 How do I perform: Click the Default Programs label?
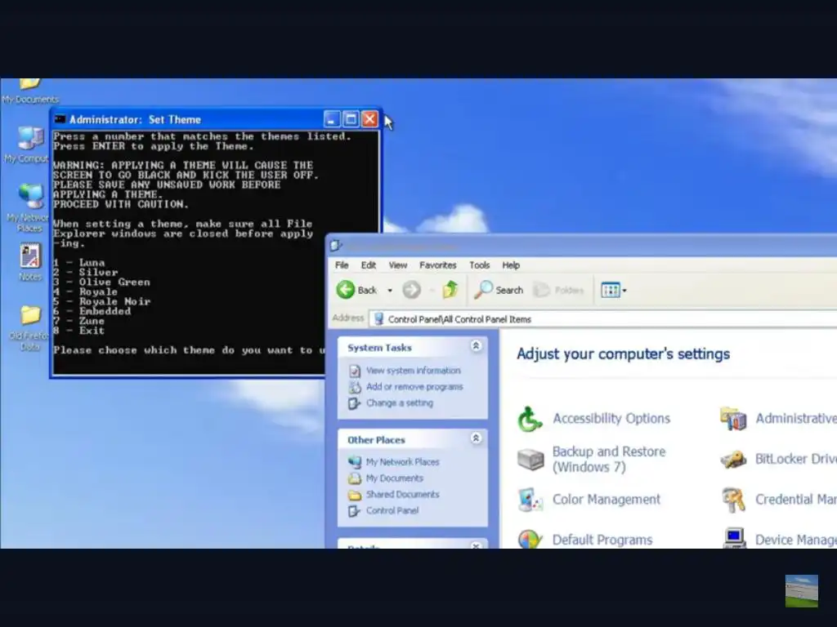click(602, 540)
